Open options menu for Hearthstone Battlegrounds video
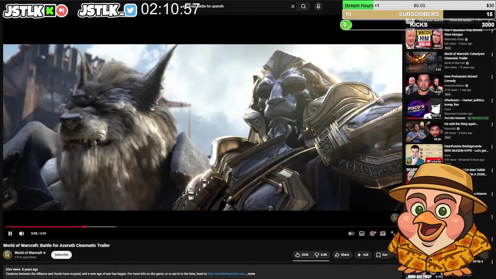Screen dimensions: 496x279 point(492,147)
